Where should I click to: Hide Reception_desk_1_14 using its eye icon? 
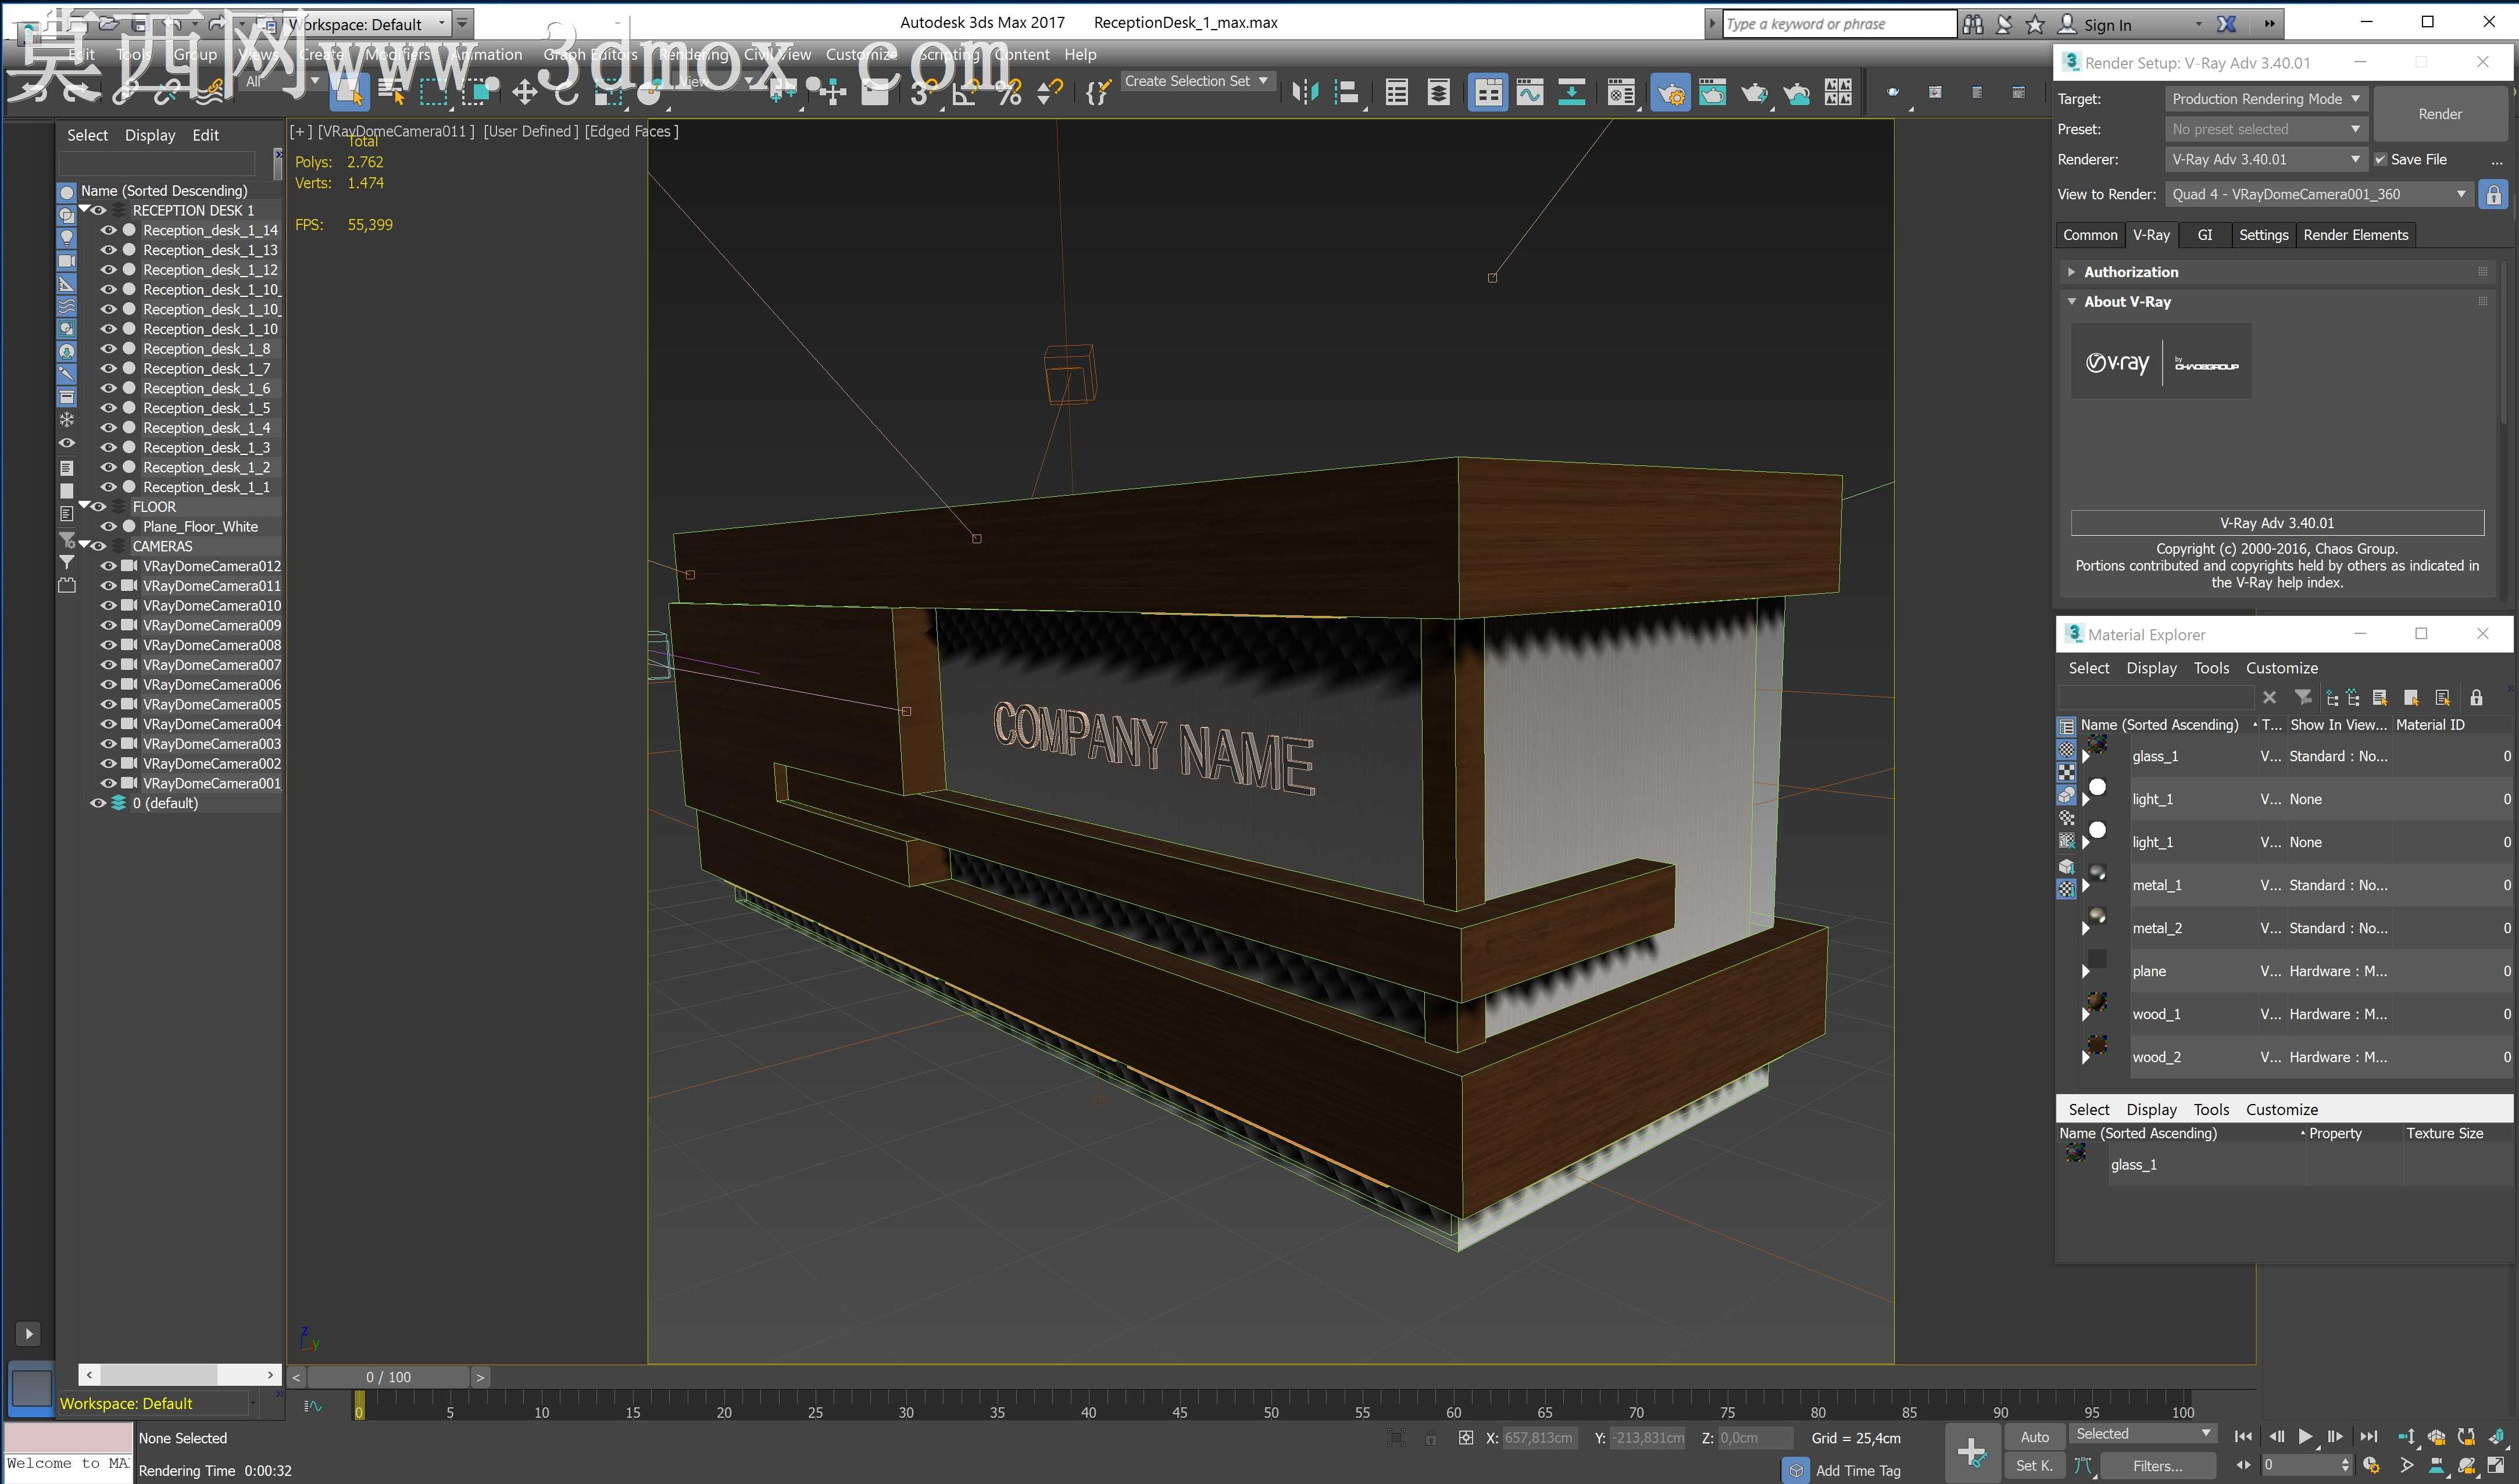pos(108,230)
